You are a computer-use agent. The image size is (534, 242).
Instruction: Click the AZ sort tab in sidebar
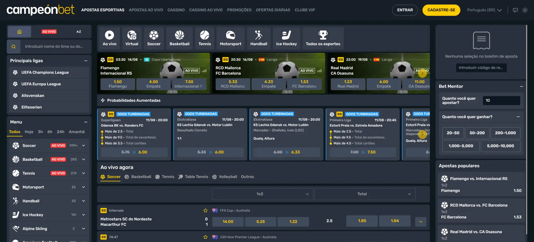pos(79,32)
